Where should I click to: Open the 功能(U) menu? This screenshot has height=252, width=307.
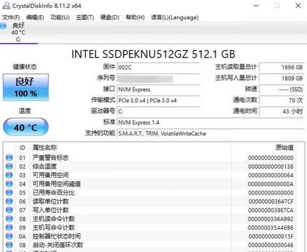click(x=60, y=18)
